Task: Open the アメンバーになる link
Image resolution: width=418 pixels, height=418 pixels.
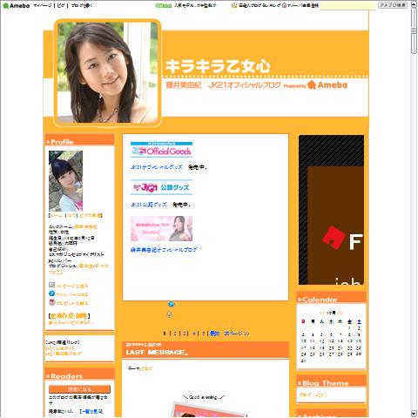Action: pos(72,294)
